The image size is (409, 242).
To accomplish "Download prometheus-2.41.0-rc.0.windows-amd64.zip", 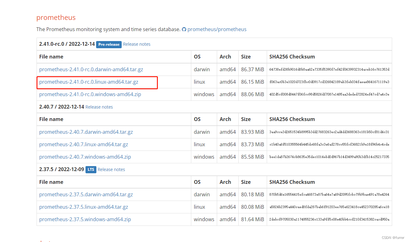I will [90, 94].
